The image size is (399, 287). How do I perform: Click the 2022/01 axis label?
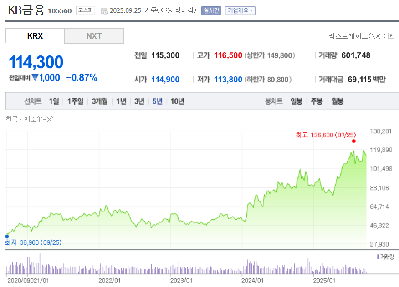click(x=109, y=281)
